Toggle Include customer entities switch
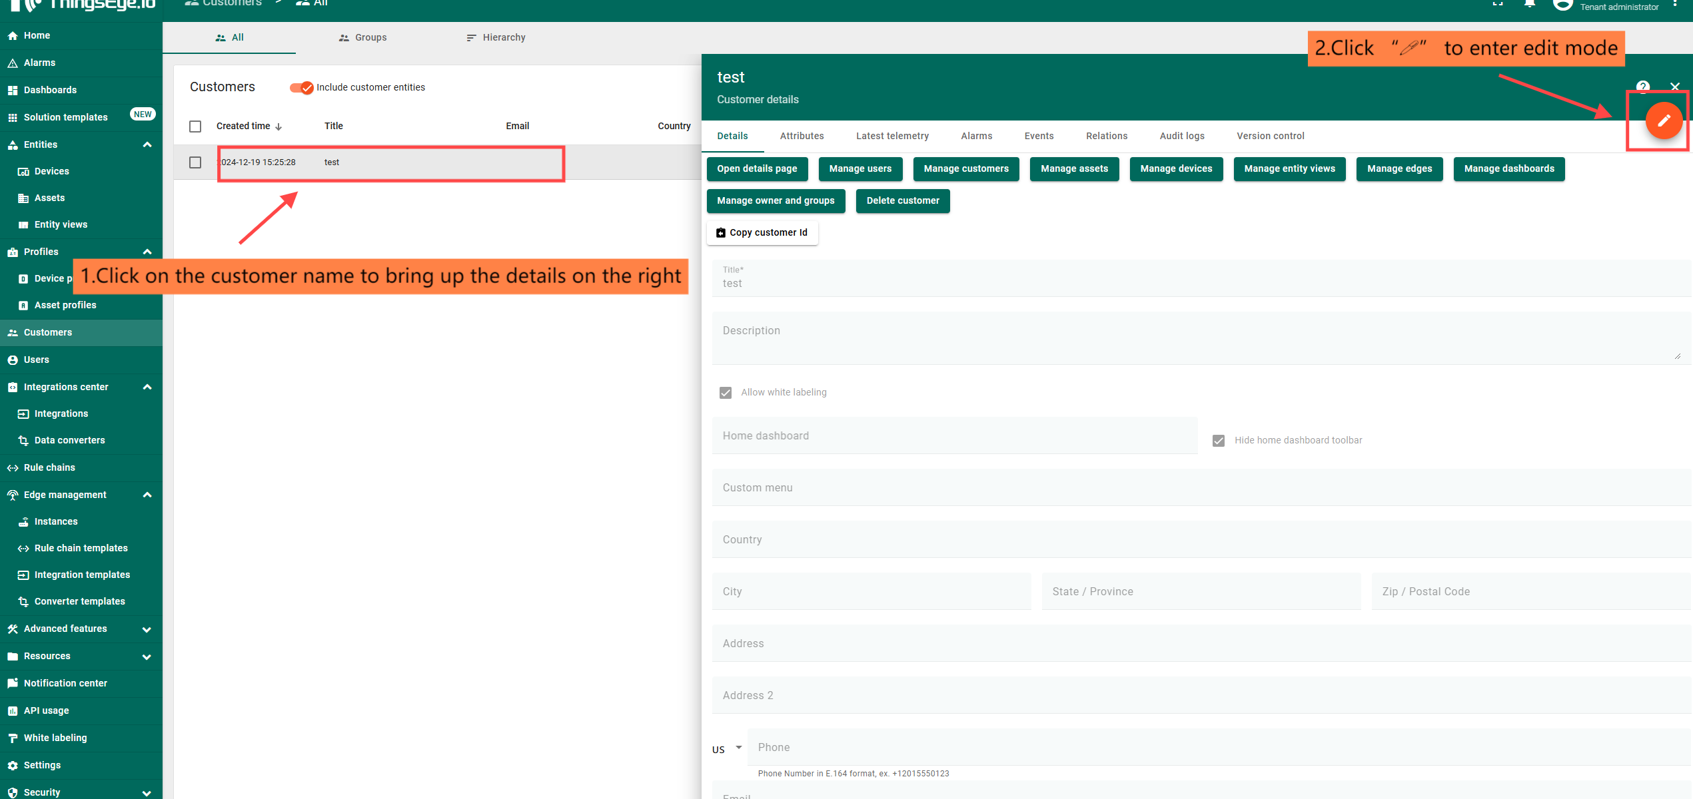 point(301,87)
